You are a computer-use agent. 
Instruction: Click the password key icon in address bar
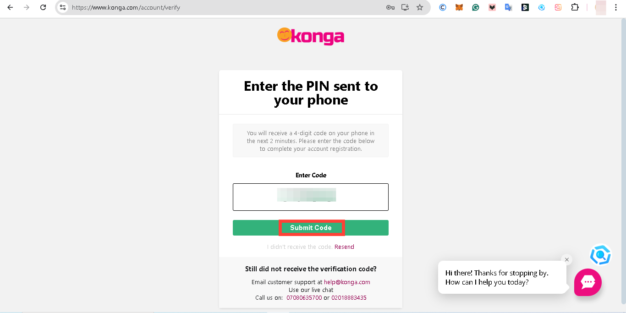tap(390, 7)
